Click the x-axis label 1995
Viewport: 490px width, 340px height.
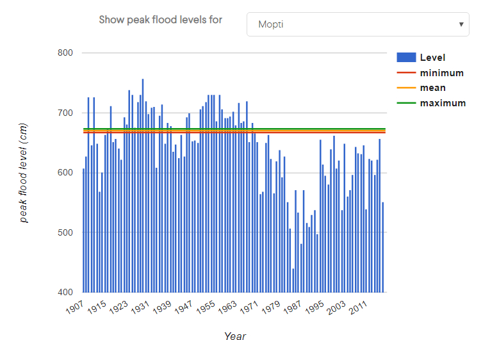[314, 307]
